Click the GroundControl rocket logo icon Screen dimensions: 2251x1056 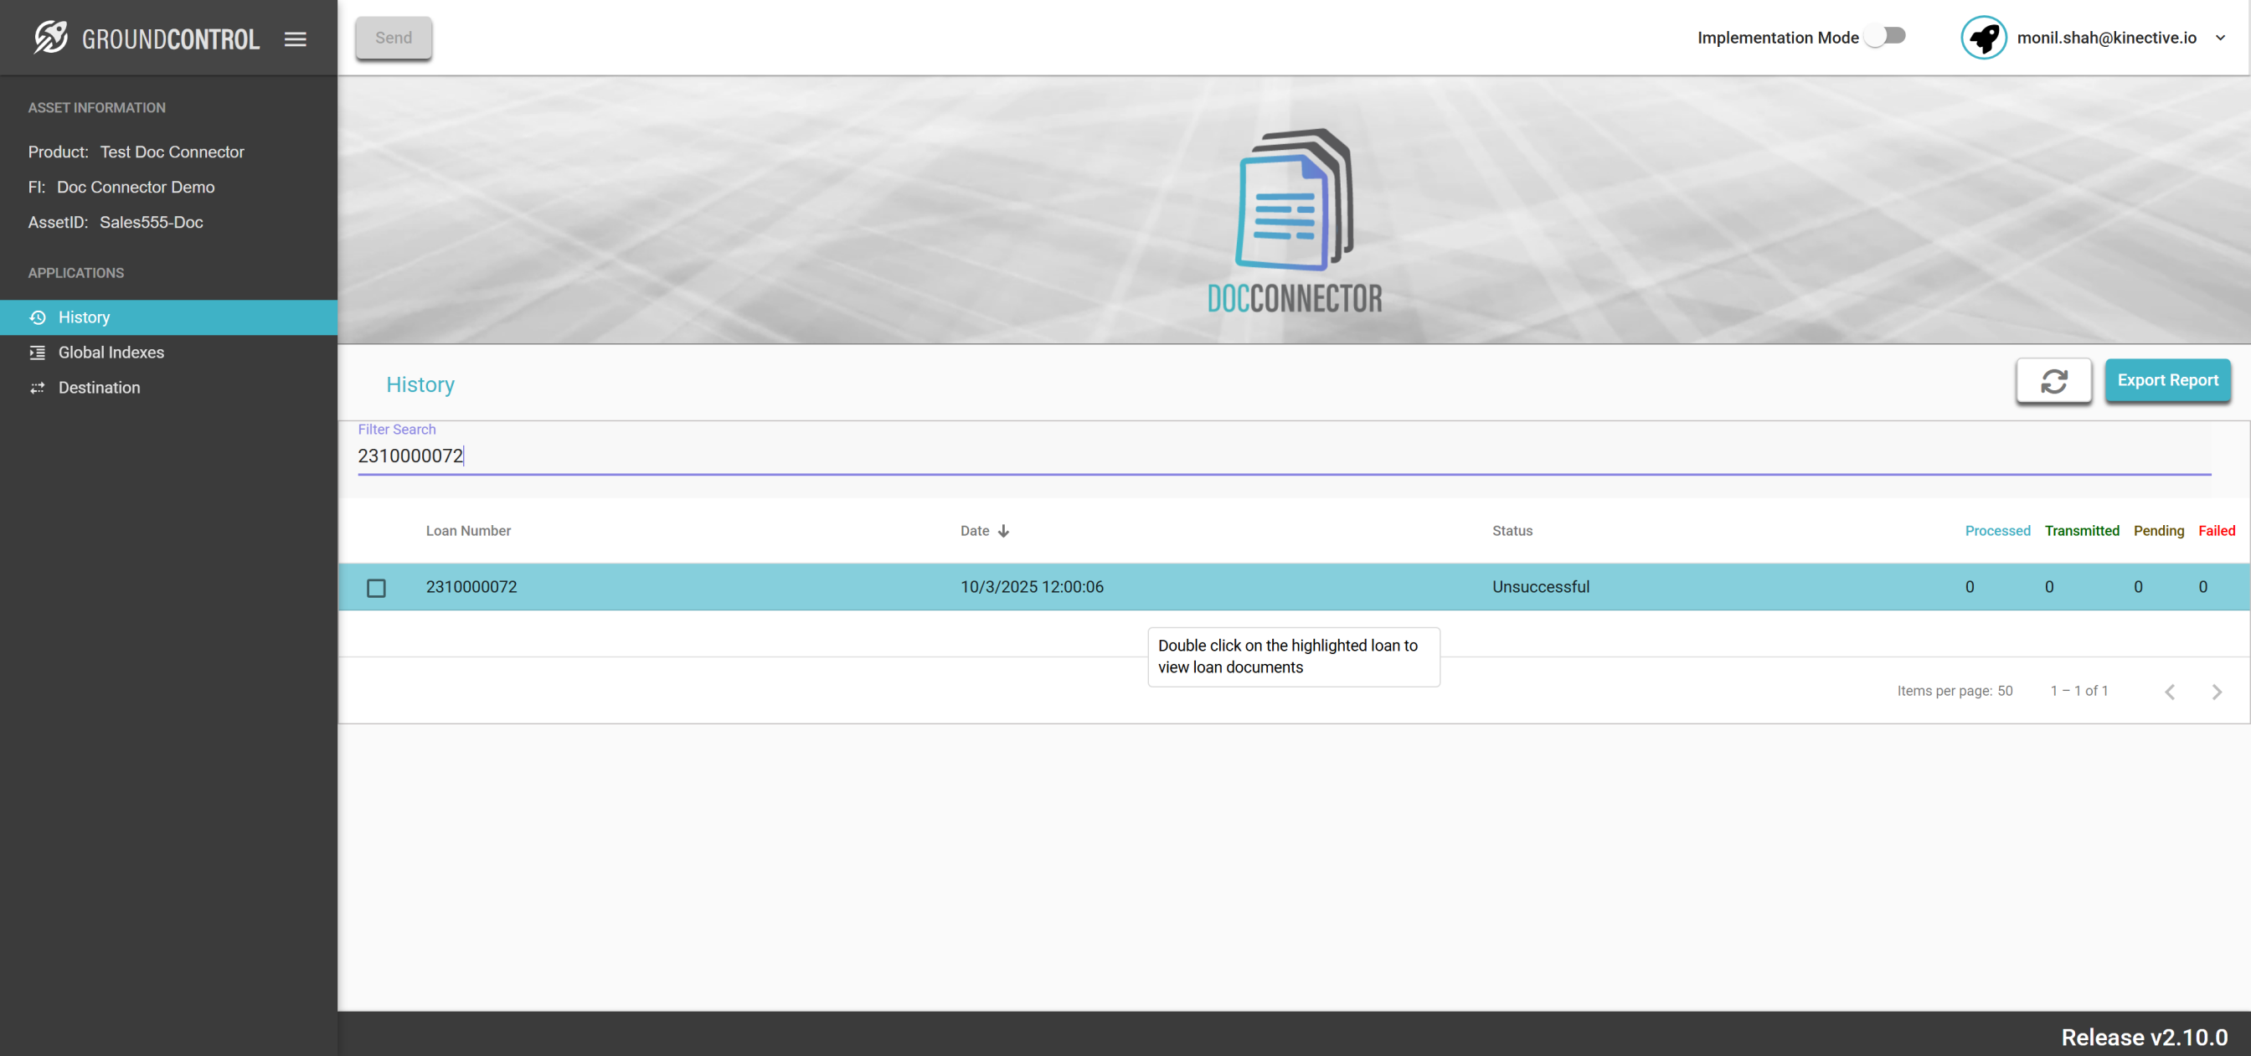51,38
